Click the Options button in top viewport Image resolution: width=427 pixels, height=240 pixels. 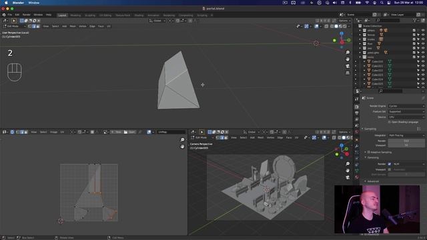(344, 21)
